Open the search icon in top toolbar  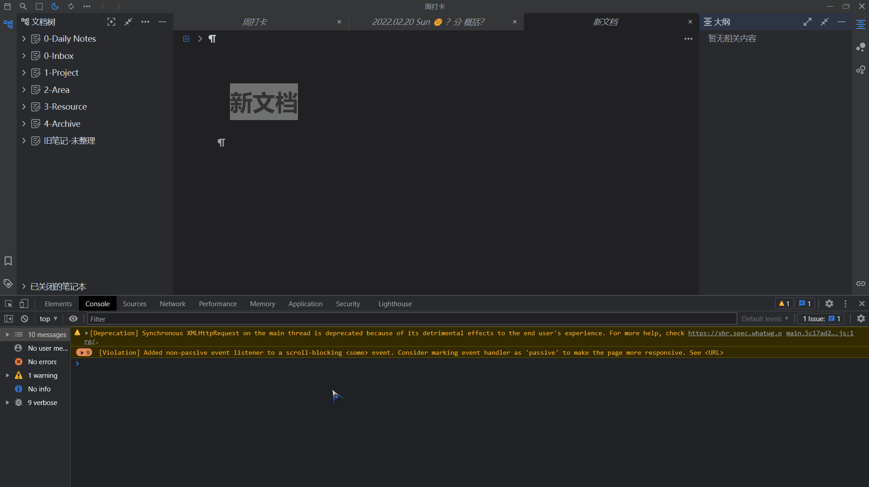[23, 6]
